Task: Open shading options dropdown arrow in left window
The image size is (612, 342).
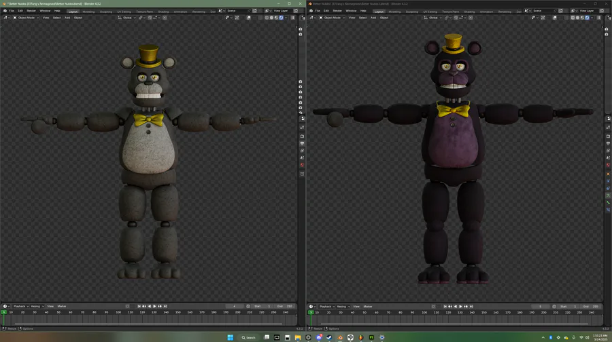Action: 286,18
